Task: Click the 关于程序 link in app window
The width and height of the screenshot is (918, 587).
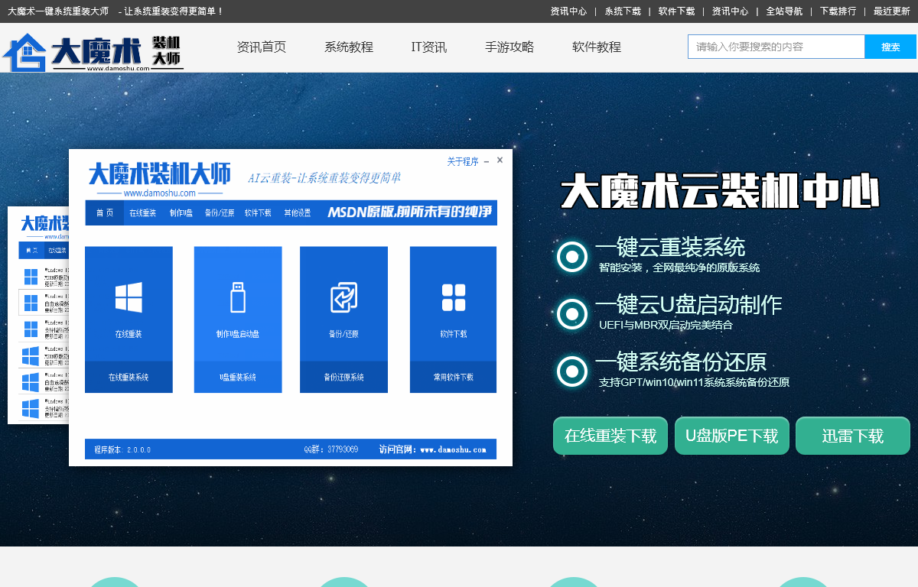Action: 462,161
